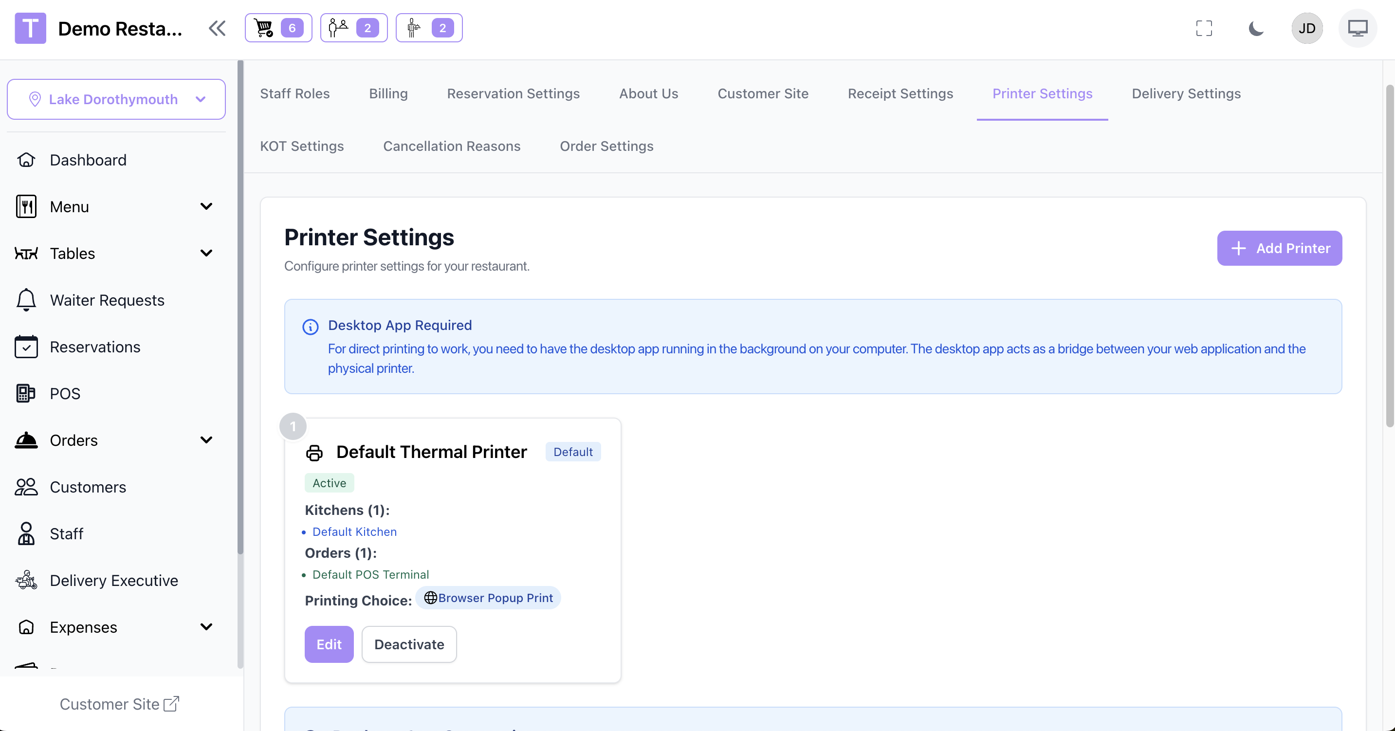
Task: Collapse the sidebar with the double chevron
Action: click(x=217, y=28)
